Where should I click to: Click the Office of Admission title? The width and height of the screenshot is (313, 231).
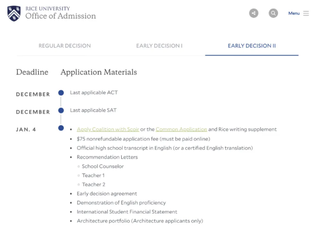coord(61,16)
